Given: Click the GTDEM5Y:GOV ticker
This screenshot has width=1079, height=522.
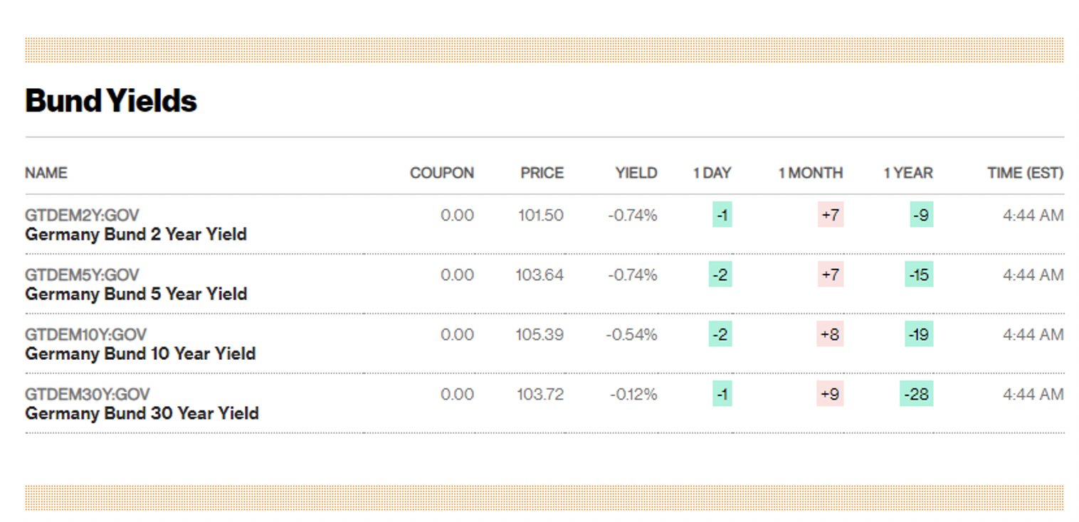Looking at the screenshot, I should tap(82, 275).
